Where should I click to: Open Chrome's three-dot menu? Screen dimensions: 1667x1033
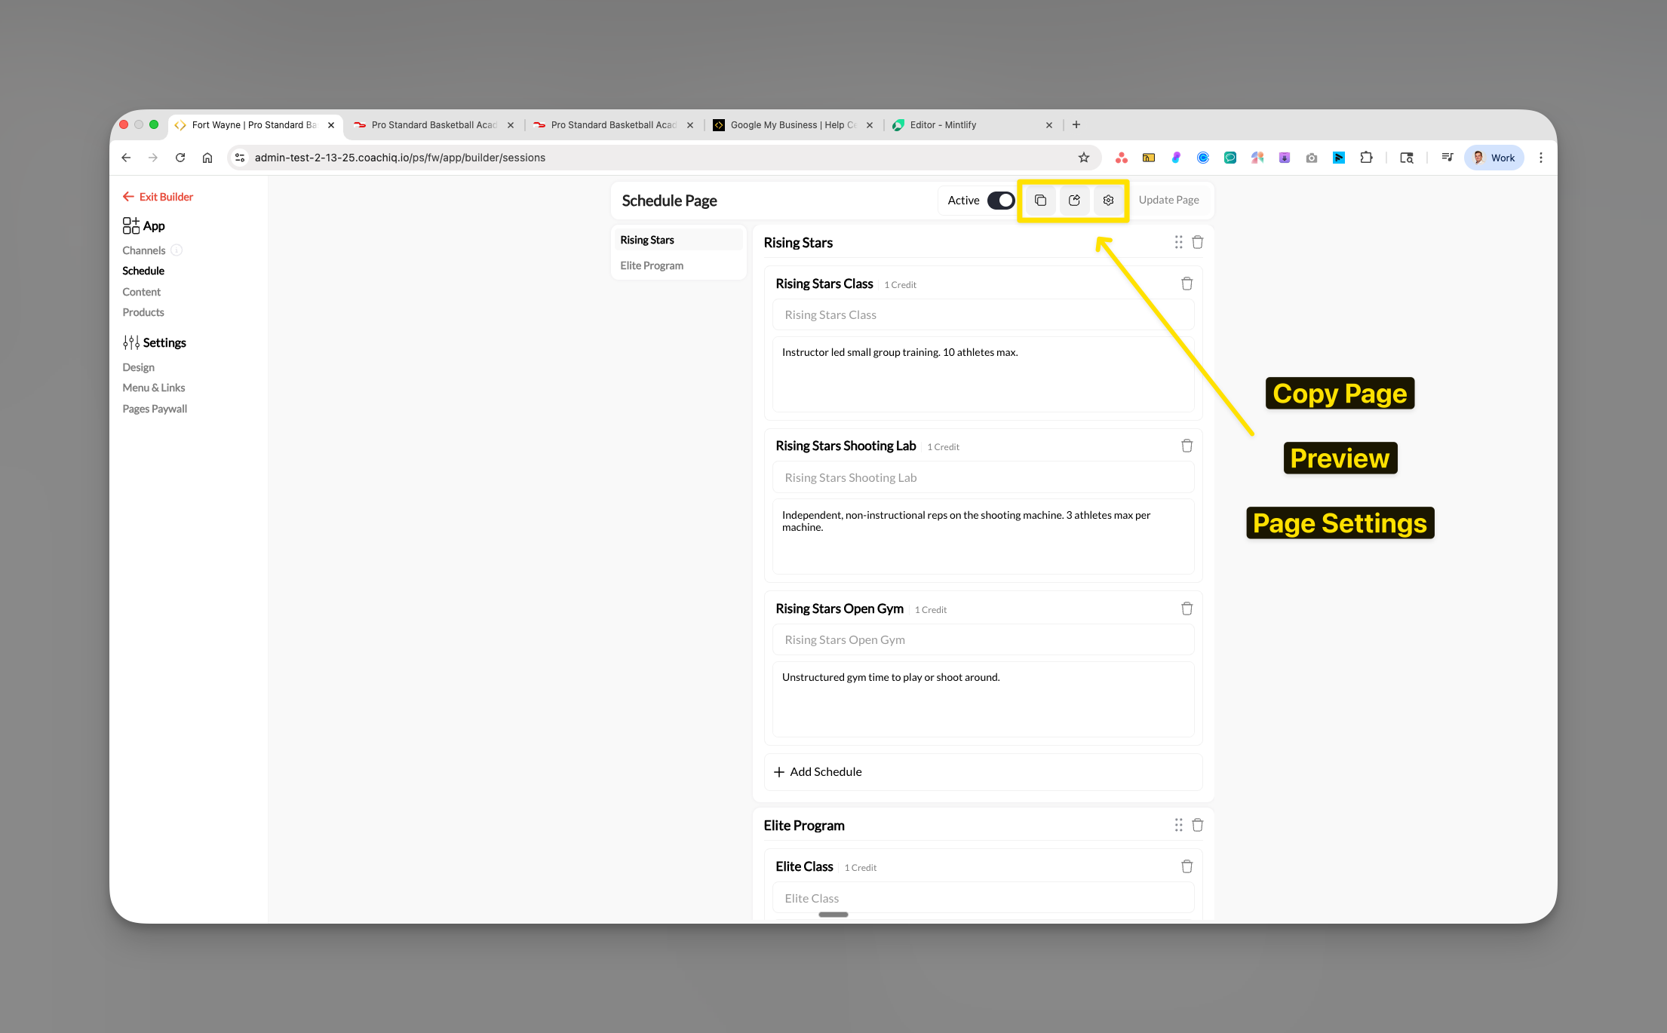tap(1541, 157)
